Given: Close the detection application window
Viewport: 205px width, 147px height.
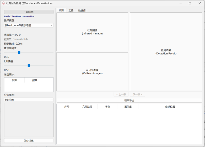Looking at the screenshot, I should pyautogui.click(x=199, y=3).
